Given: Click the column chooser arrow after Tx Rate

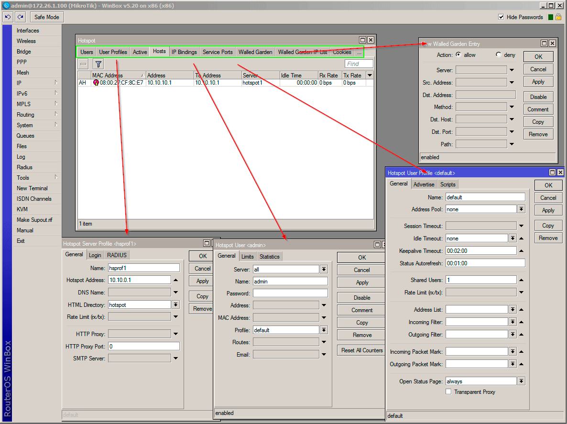Looking at the screenshot, I should (x=370, y=76).
